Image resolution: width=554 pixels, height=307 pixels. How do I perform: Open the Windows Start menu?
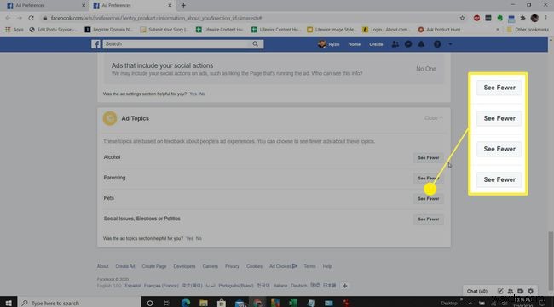click(x=9, y=303)
